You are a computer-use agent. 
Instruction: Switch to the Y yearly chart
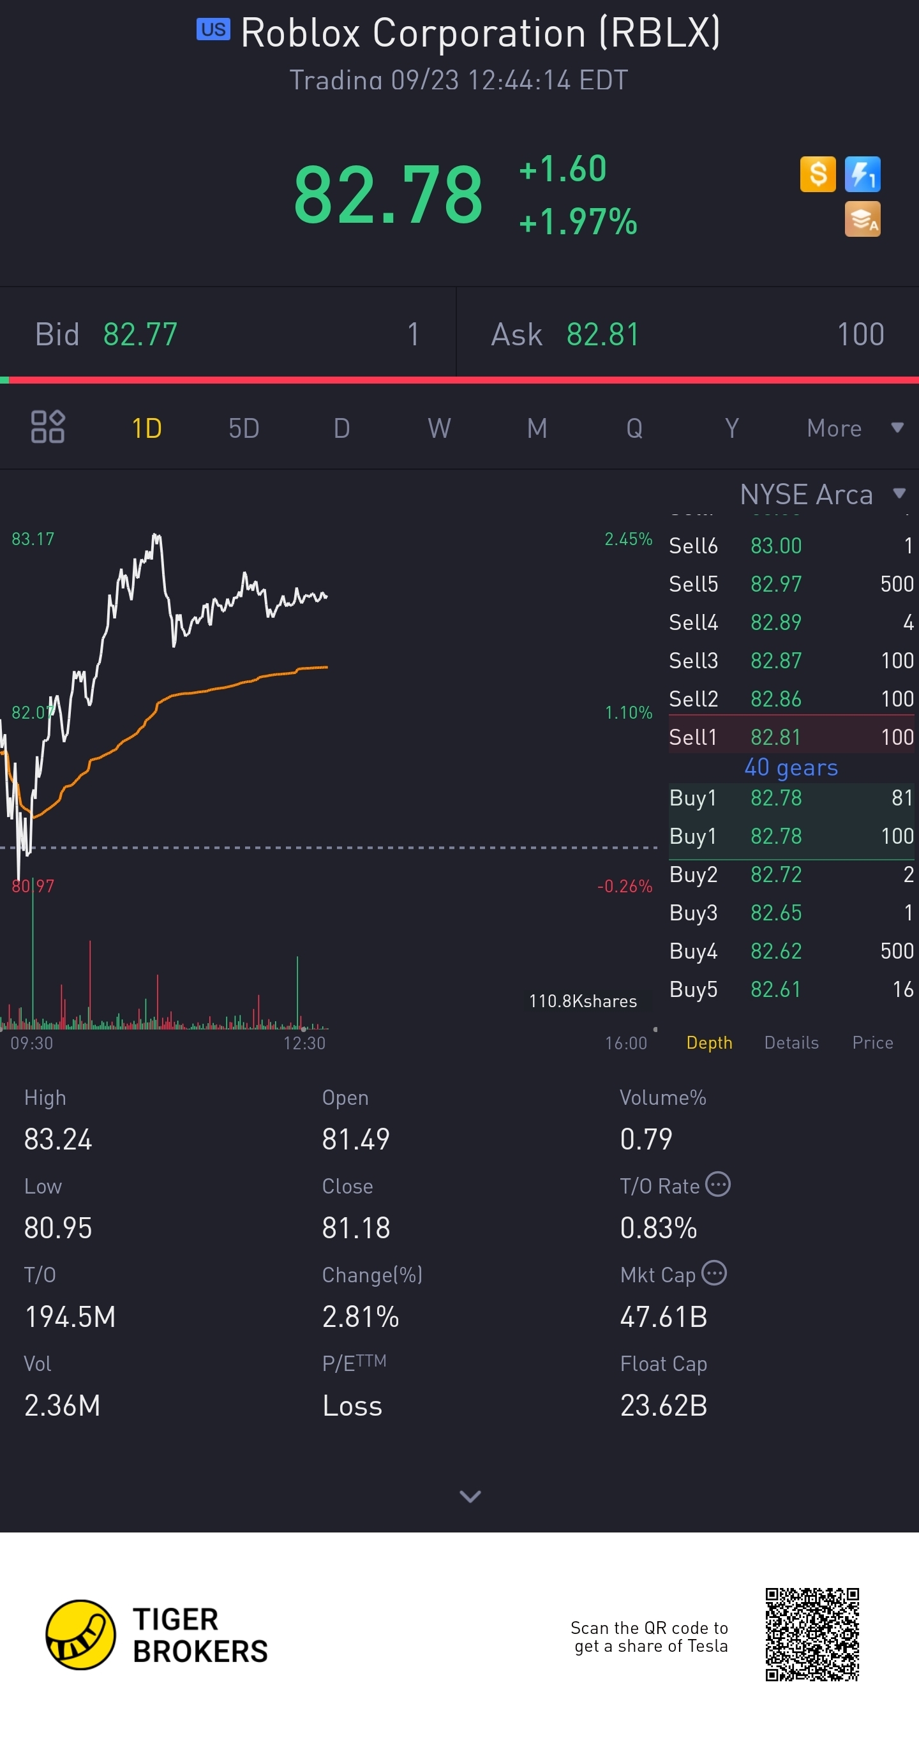tap(732, 428)
